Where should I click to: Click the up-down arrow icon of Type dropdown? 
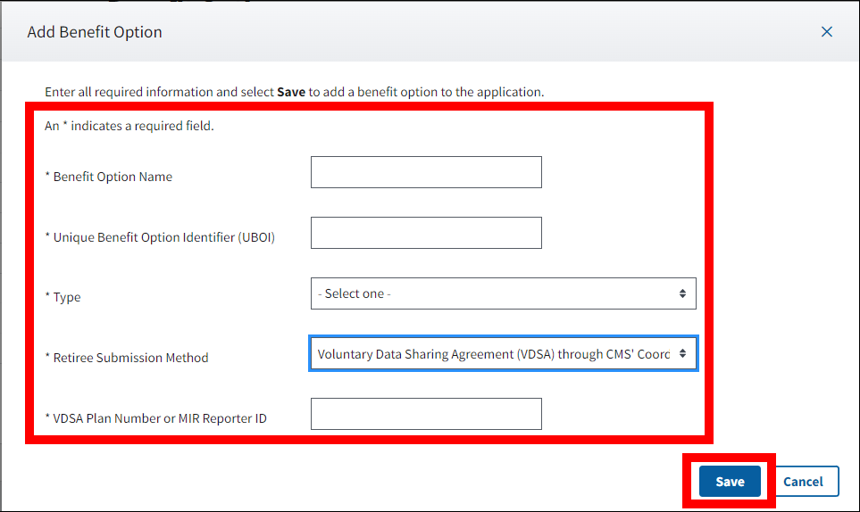pyautogui.click(x=682, y=293)
